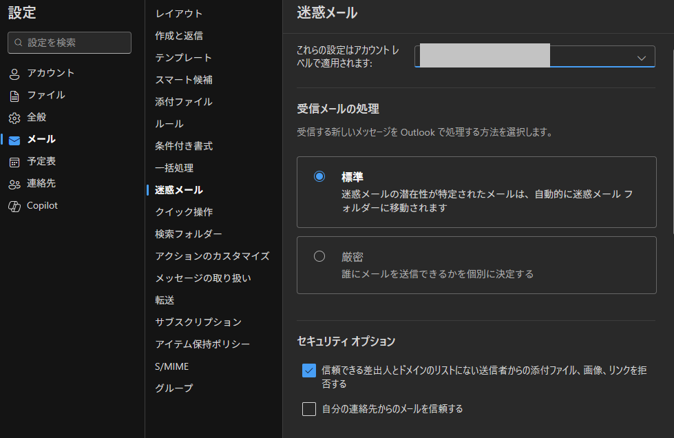Select the 厳密 (Strict) radio button

click(x=319, y=256)
